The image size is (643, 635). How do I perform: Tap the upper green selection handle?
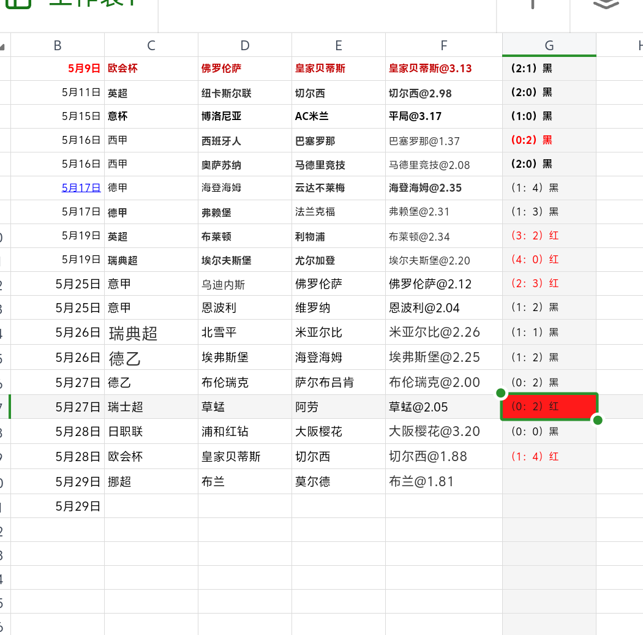(x=500, y=393)
